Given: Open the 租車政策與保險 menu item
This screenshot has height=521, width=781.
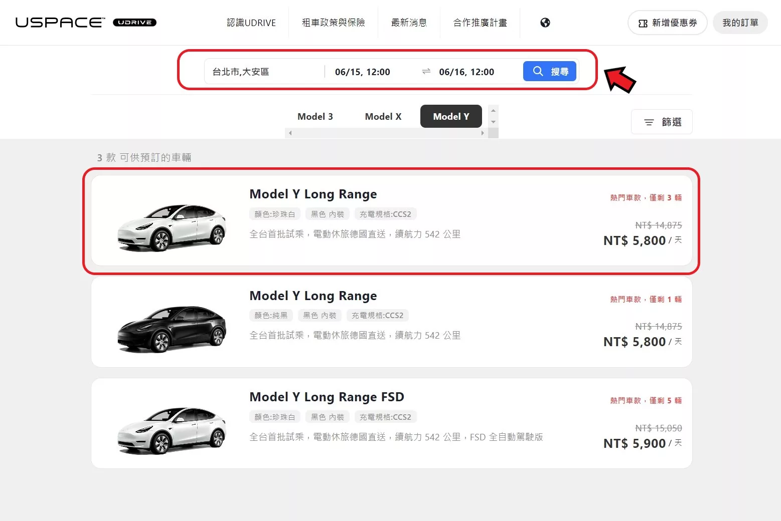Looking at the screenshot, I should [333, 22].
